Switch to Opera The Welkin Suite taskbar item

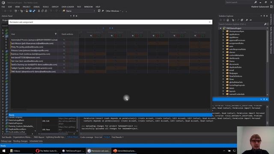[x=47, y=151]
